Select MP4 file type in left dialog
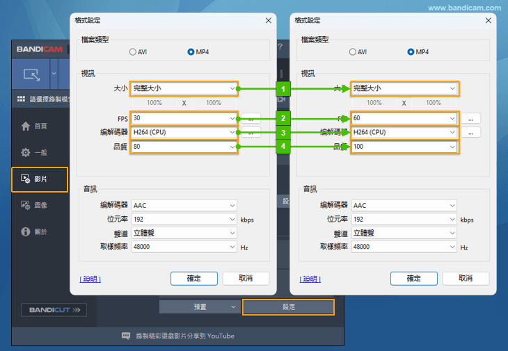Screen dimensions: 508x351 (198, 51)
